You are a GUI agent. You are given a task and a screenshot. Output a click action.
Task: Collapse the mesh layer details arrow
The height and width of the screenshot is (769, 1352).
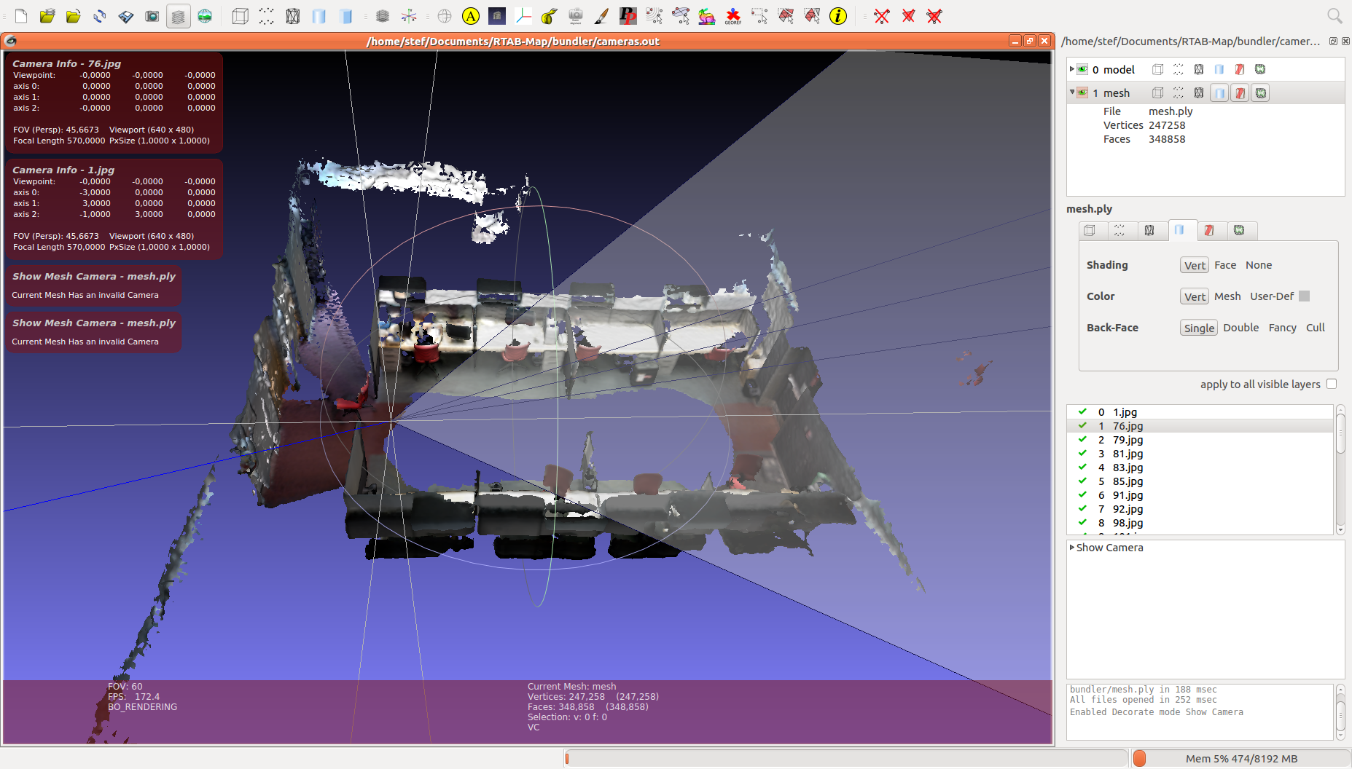[x=1072, y=92]
